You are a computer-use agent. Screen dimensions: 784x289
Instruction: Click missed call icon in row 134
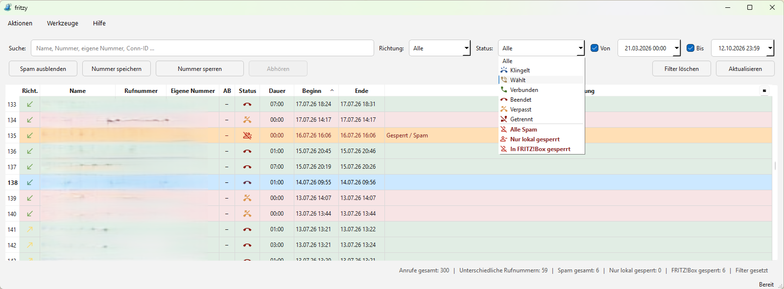click(247, 120)
